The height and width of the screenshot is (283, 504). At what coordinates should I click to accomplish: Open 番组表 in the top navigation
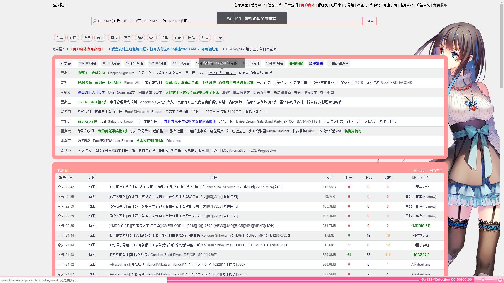click(323, 5)
